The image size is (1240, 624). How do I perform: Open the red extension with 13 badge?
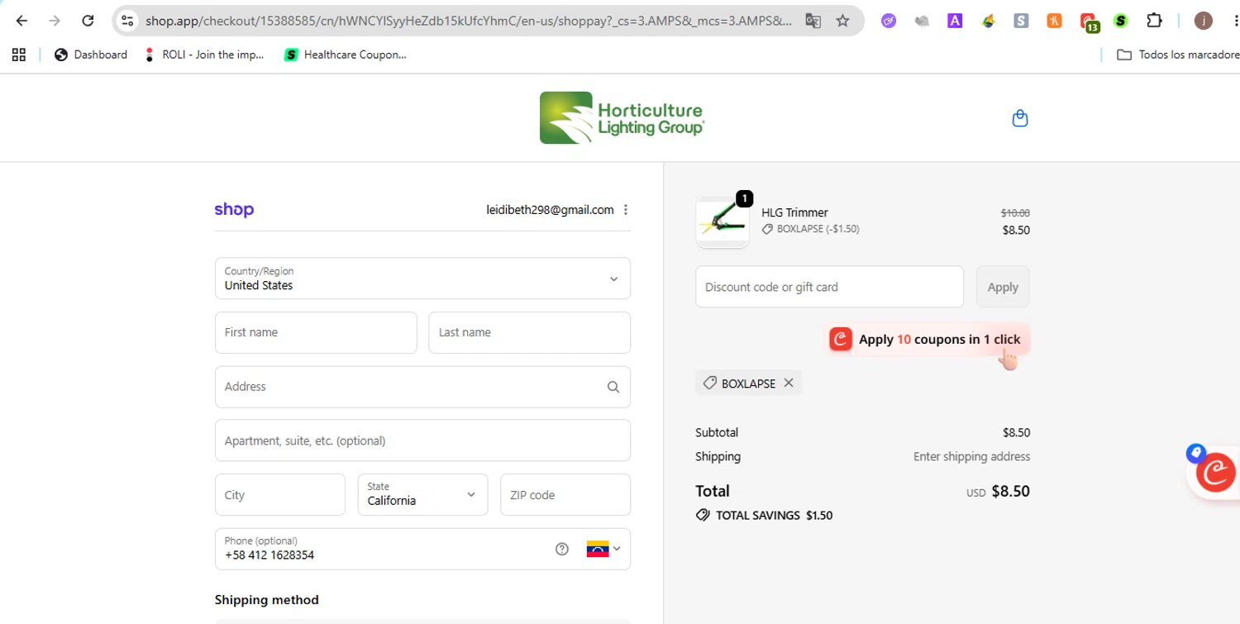pyautogui.click(x=1089, y=22)
